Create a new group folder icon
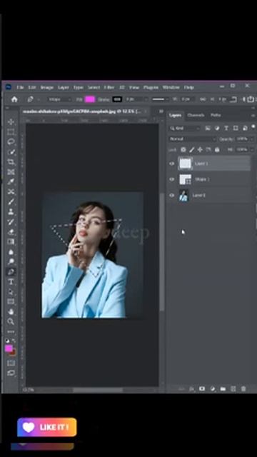The height and width of the screenshot is (457, 257). [x=223, y=388]
